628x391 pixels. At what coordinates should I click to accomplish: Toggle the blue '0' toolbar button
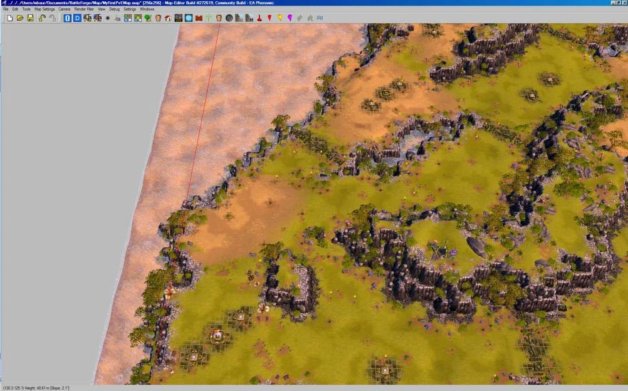tap(67, 18)
